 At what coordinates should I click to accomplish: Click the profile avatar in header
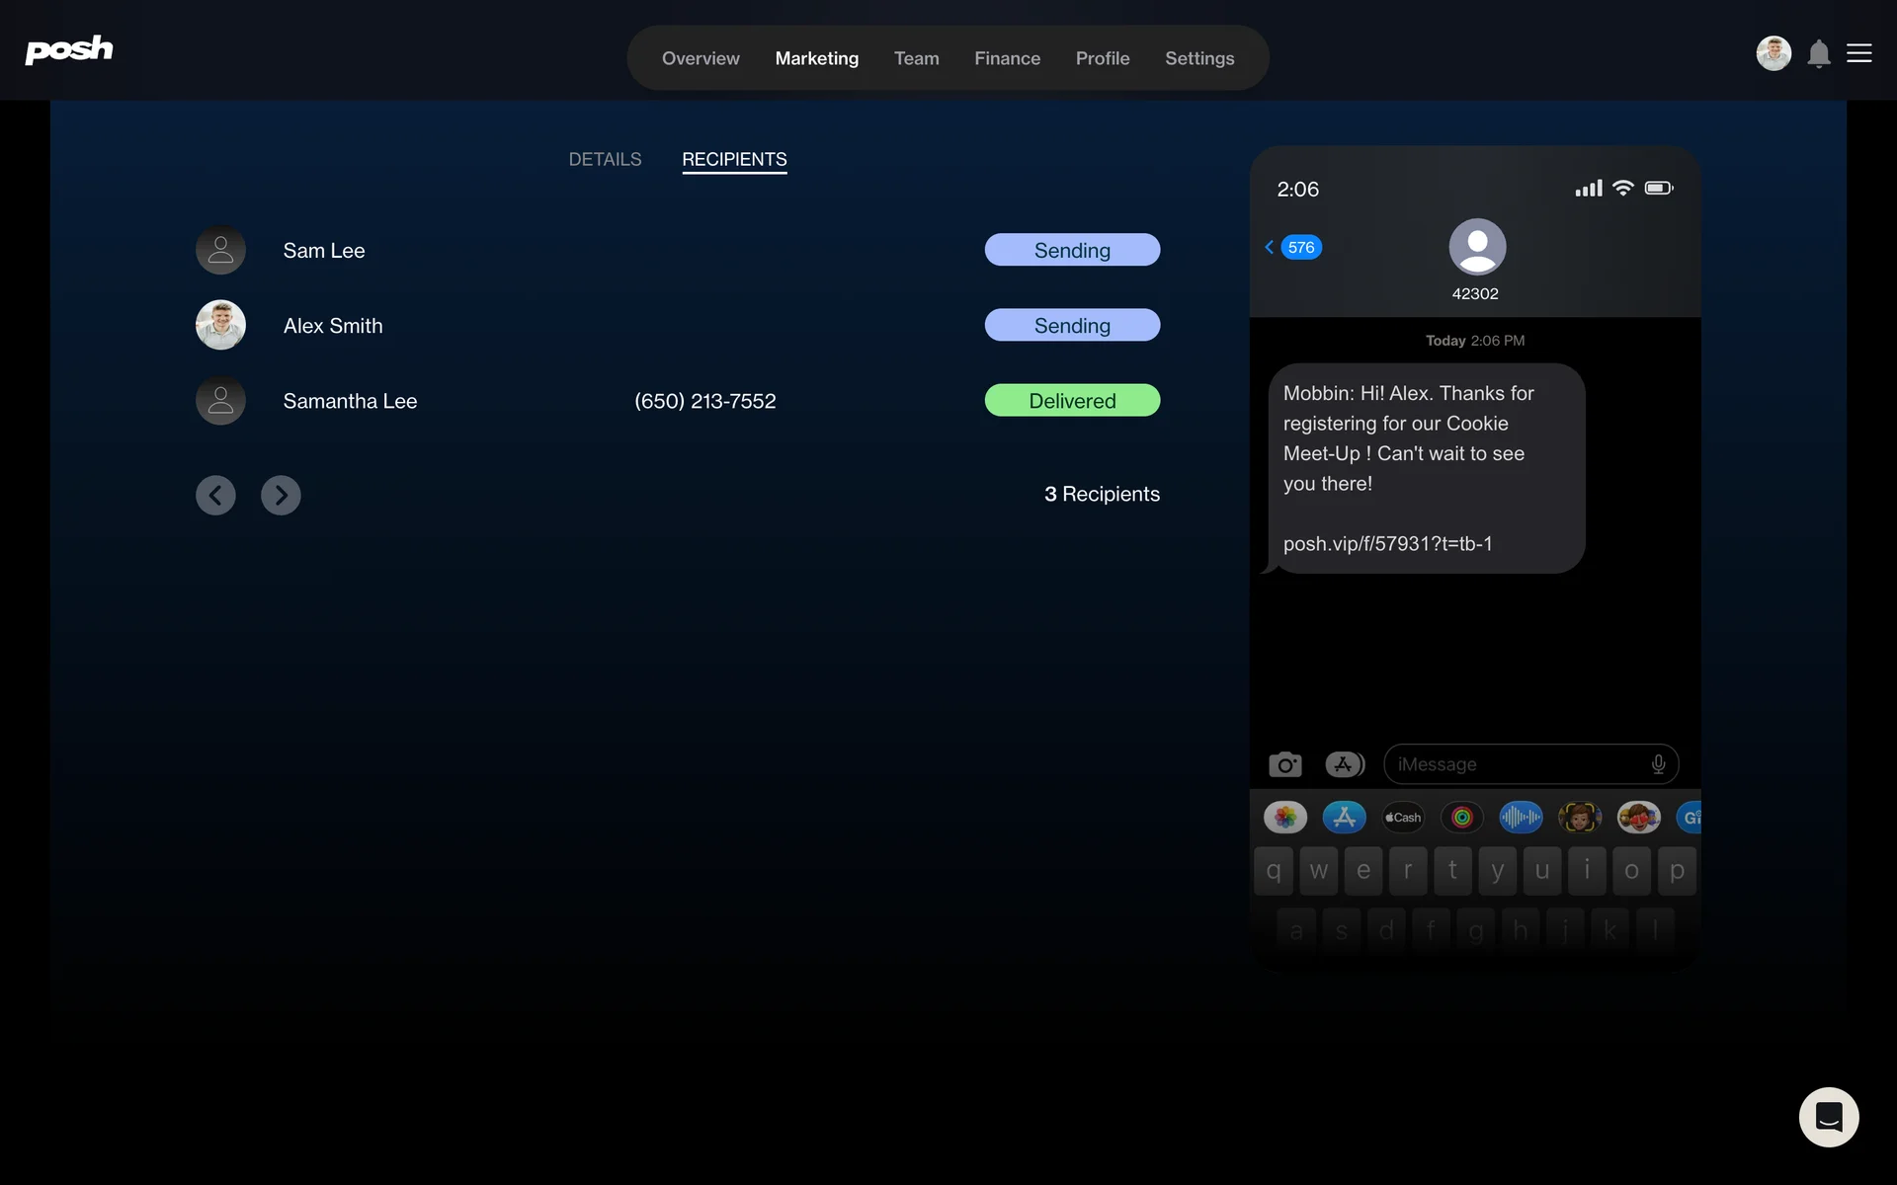(1773, 53)
